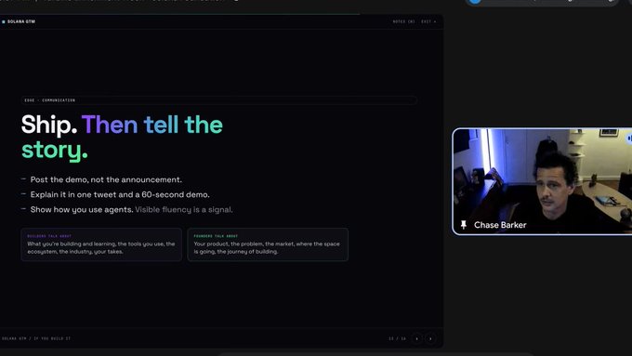The height and width of the screenshot is (356, 632).
Task: Click the Exit button in the deck header
Action: (428, 21)
